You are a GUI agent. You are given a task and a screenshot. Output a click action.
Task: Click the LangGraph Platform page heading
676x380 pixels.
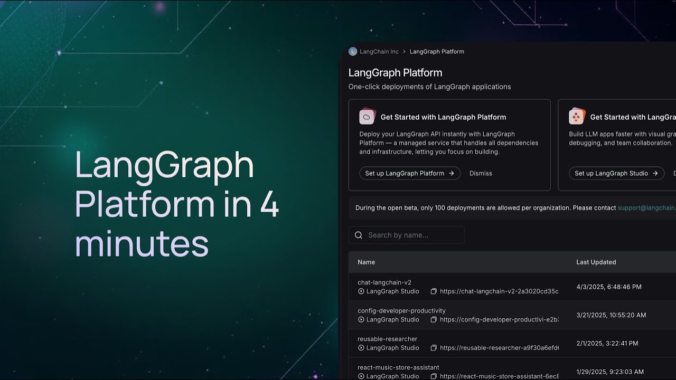click(x=395, y=73)
